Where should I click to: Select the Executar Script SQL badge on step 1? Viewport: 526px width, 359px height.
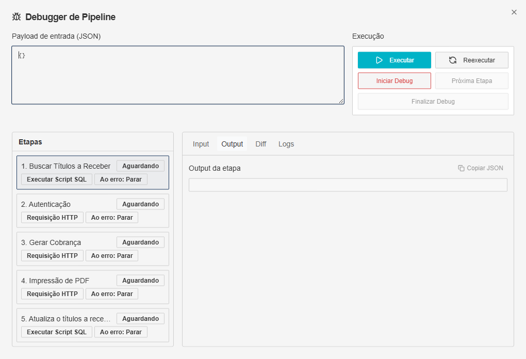tap(56, 179)
